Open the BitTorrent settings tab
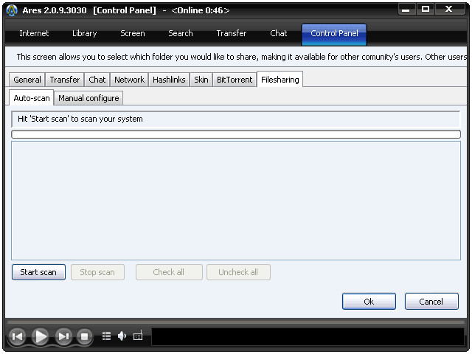Screen dimensions: 472x354 coord(235,80)
